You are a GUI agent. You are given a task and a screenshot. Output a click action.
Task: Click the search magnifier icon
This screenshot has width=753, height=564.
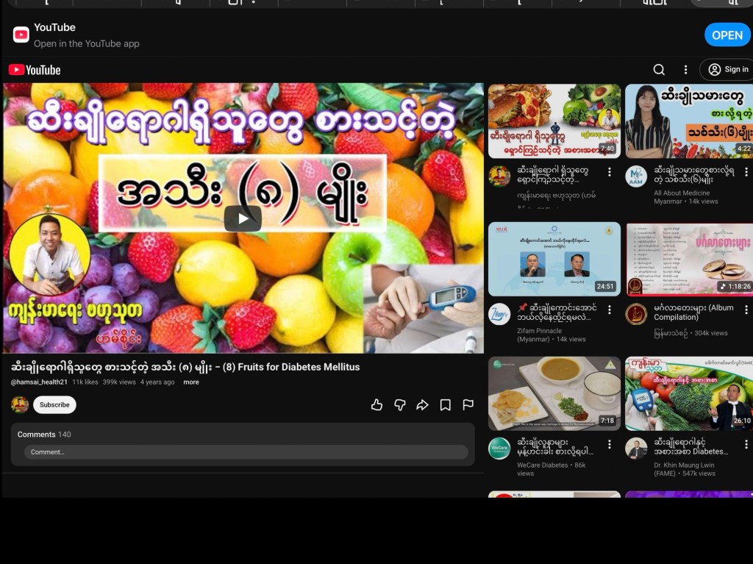point(659,70)
